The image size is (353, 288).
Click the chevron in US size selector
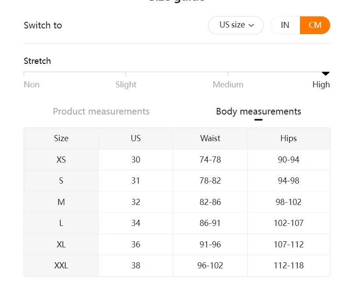tap(251, 25)
